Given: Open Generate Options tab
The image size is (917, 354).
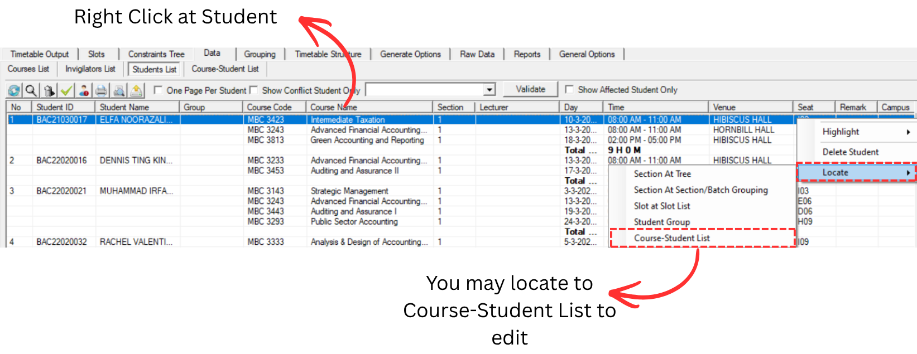Looking at the screenshot, I should [x=410, y=54].
